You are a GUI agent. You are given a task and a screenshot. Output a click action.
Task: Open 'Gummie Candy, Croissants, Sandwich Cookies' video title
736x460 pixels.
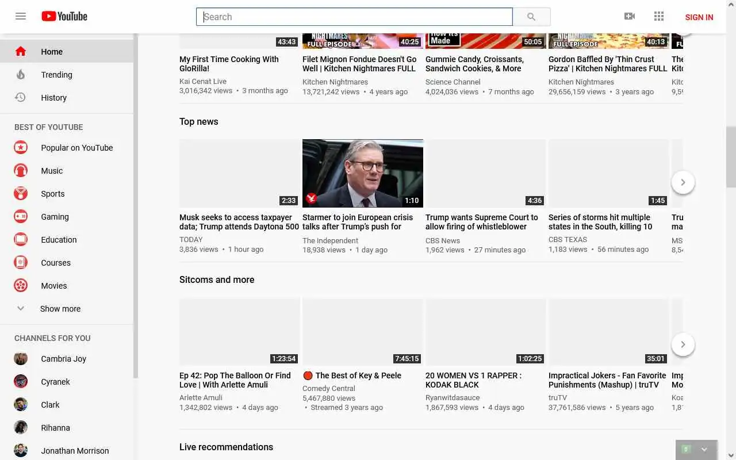tap(474, 64)
